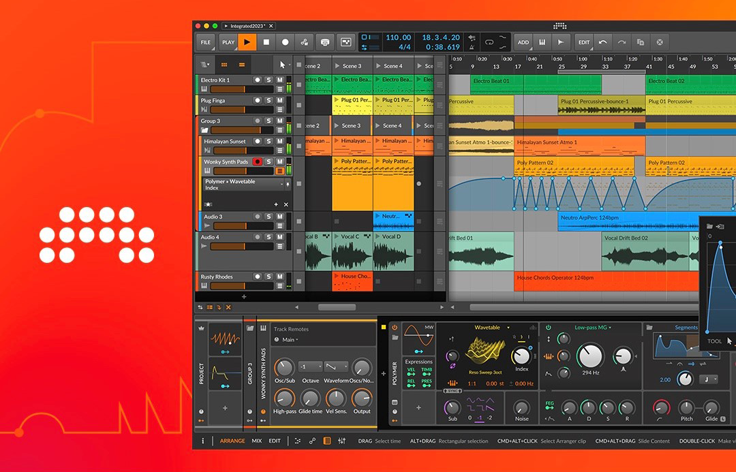Disarm record on Wonky Synth Pads
Image resolution: width=736 pixels, height=472 pixels.
(x=257, y=162)
